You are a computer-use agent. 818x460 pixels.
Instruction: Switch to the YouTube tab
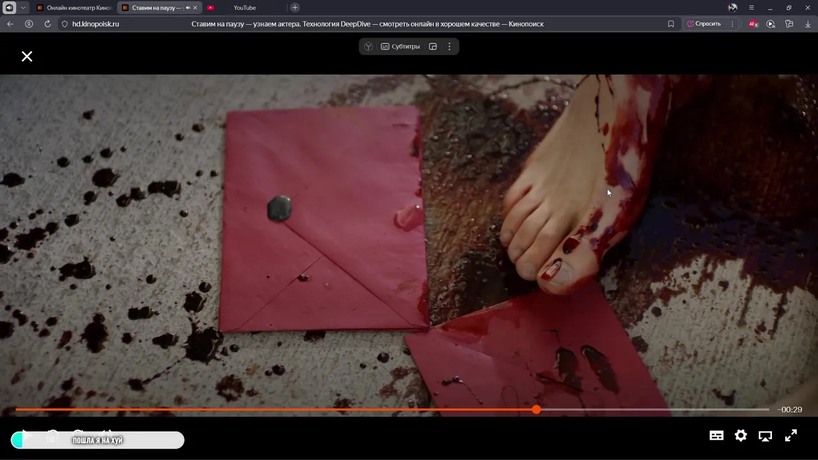click(244, 8)
